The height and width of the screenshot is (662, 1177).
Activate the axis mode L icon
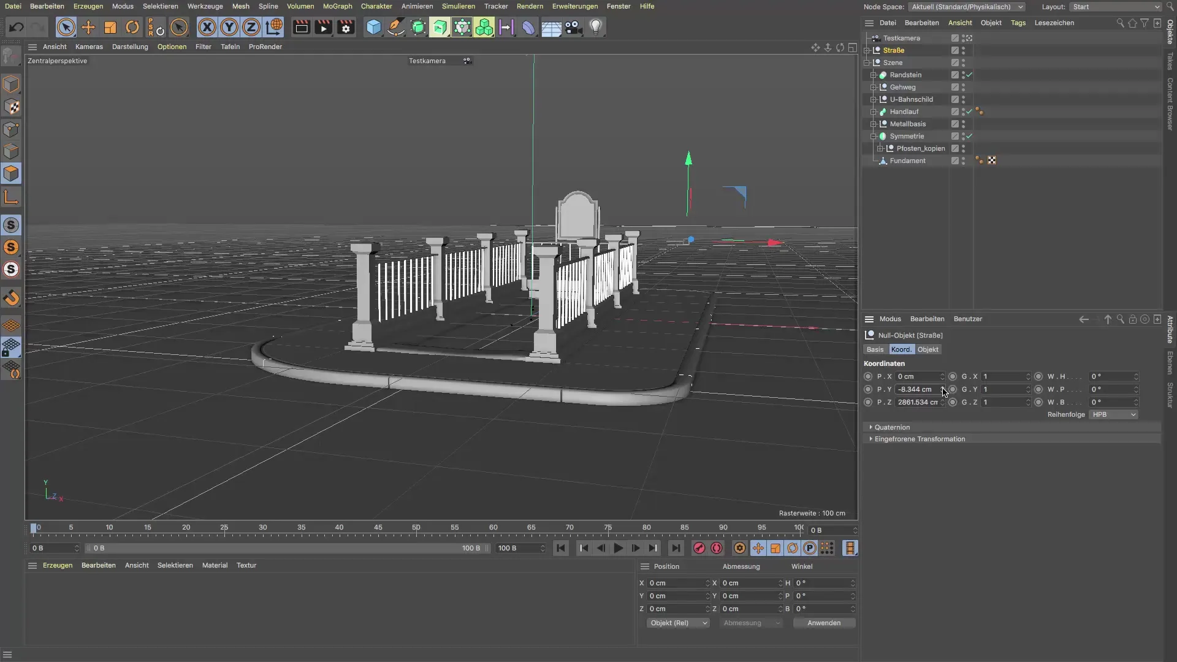pos(11,197)
